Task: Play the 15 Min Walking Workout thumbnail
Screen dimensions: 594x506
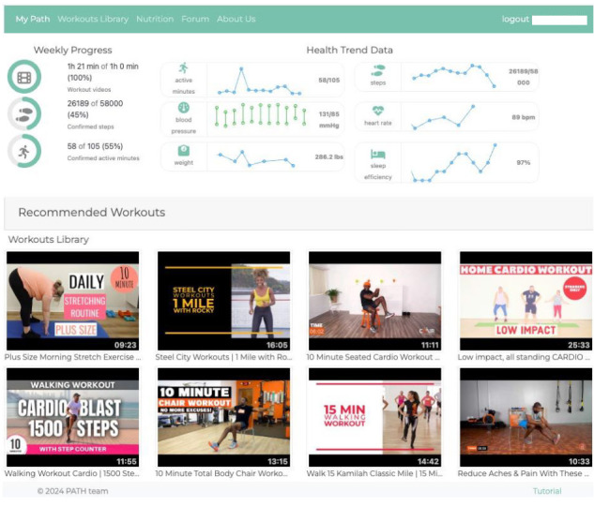Action: [x=375, y=417]
